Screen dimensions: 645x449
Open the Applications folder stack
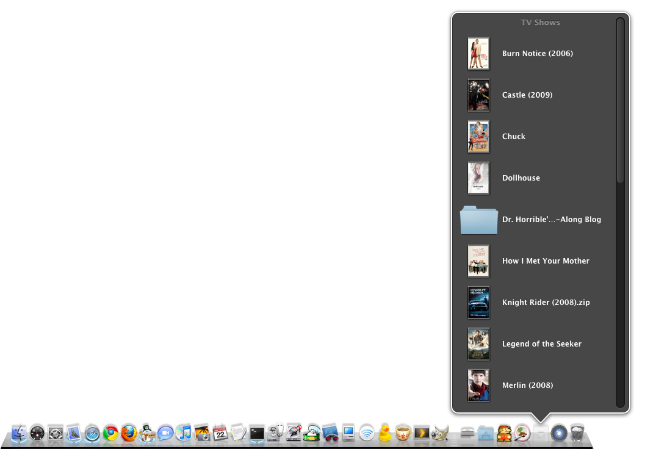pyautogui.click(x=486, y=434)
